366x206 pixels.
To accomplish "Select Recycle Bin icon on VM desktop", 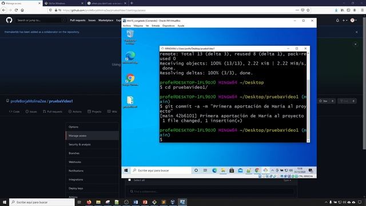I will (130, 37).
